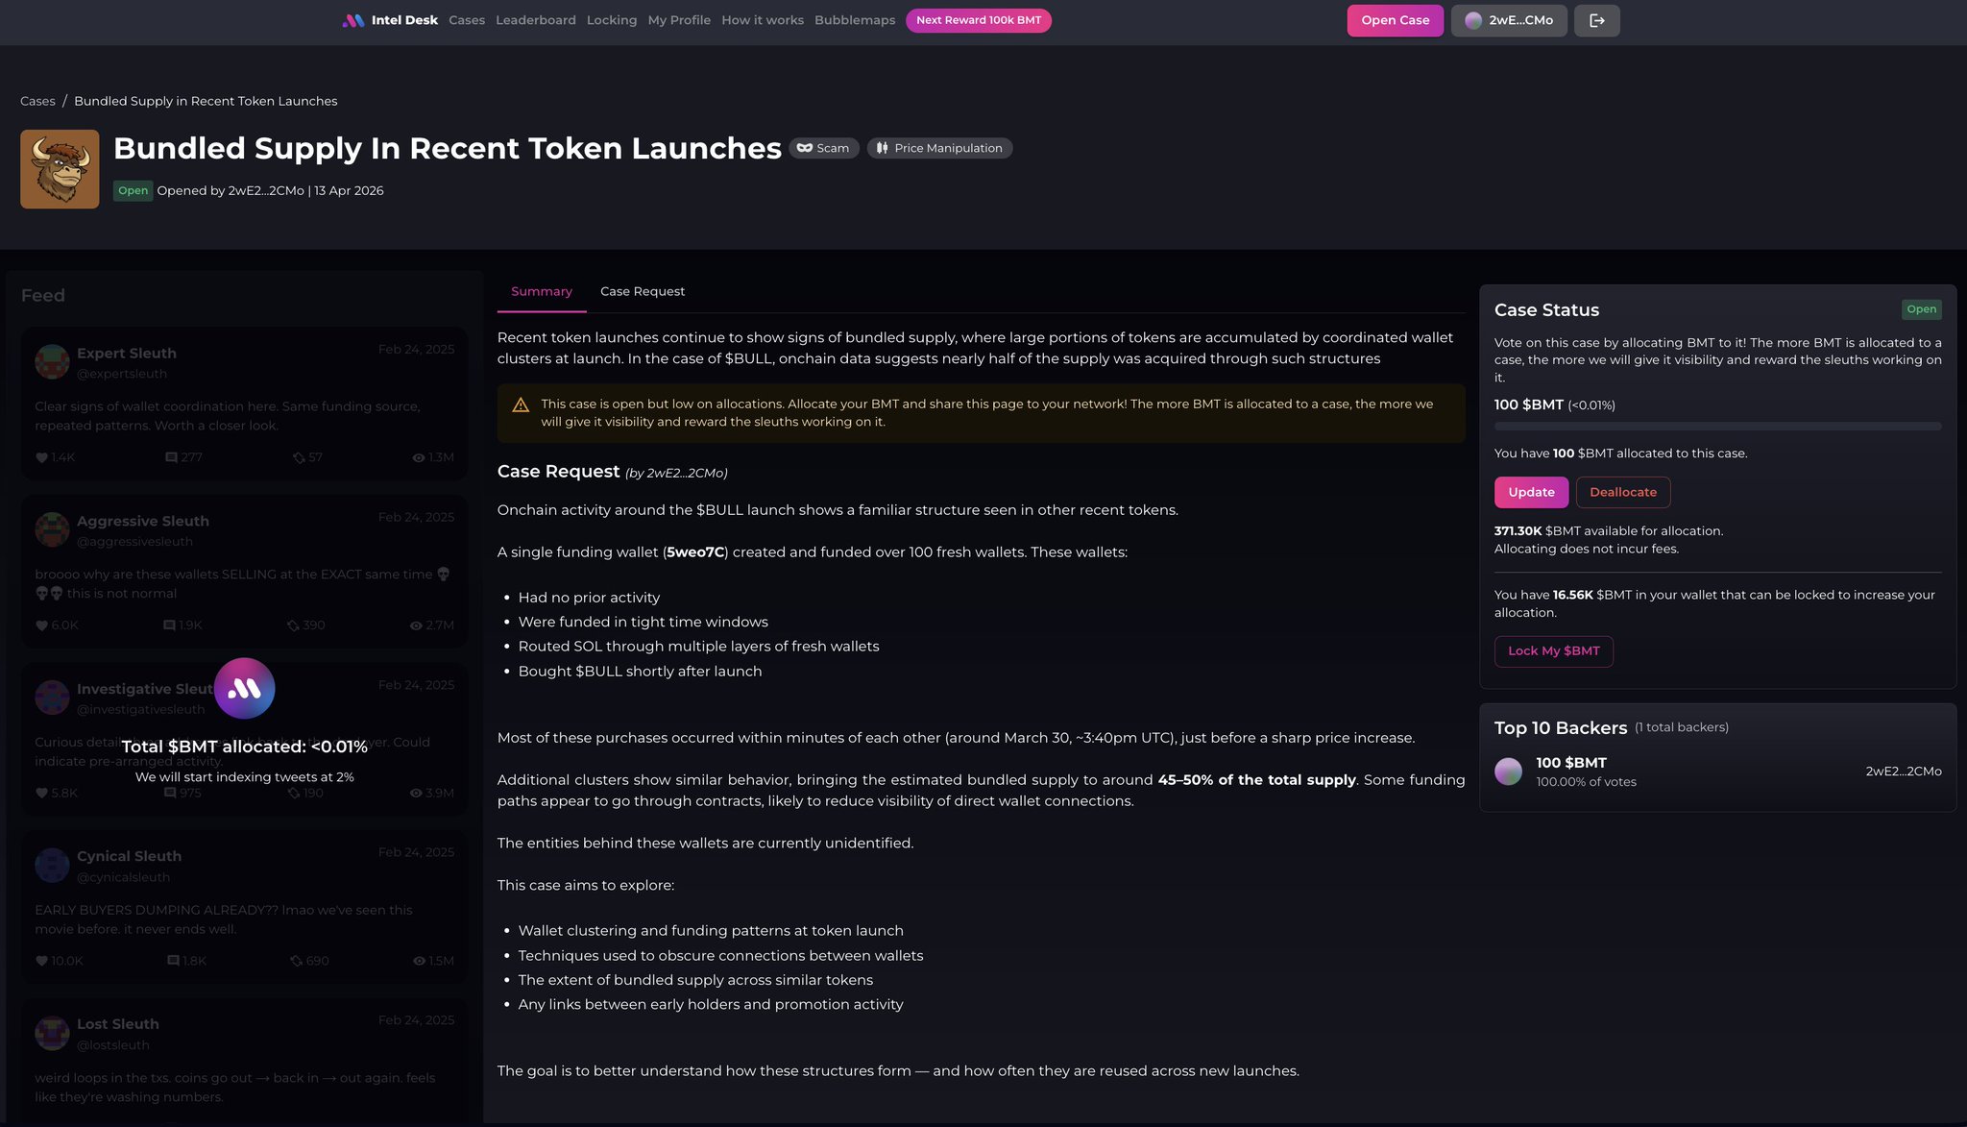Screen dimensions: 1967x1127
Task: Click the Intel Desk logo icon
Action: tap(353, 20)
